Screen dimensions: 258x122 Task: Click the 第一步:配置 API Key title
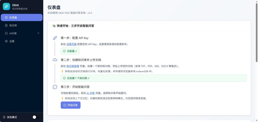[x=75, y=38]
